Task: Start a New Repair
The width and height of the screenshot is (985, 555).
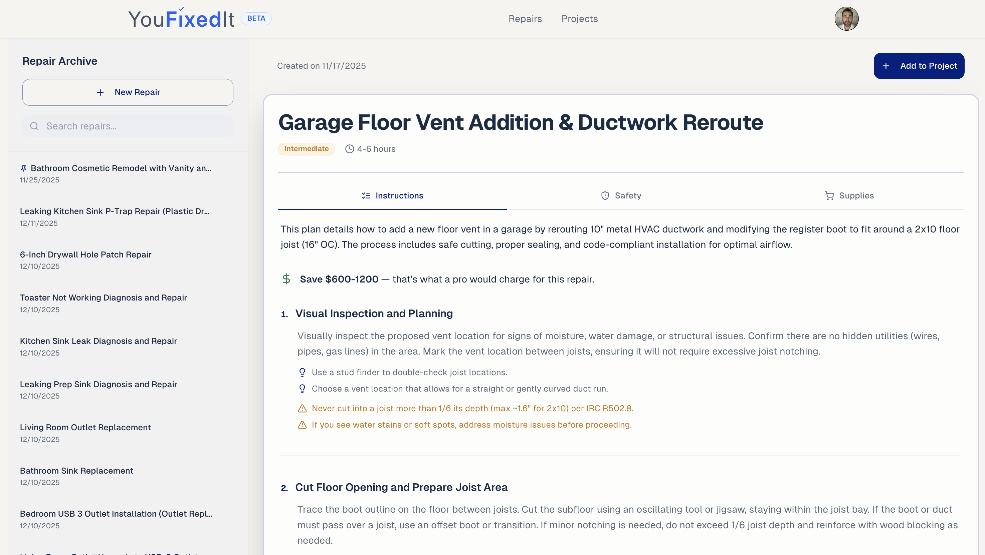Action: [x=128, y=92]
